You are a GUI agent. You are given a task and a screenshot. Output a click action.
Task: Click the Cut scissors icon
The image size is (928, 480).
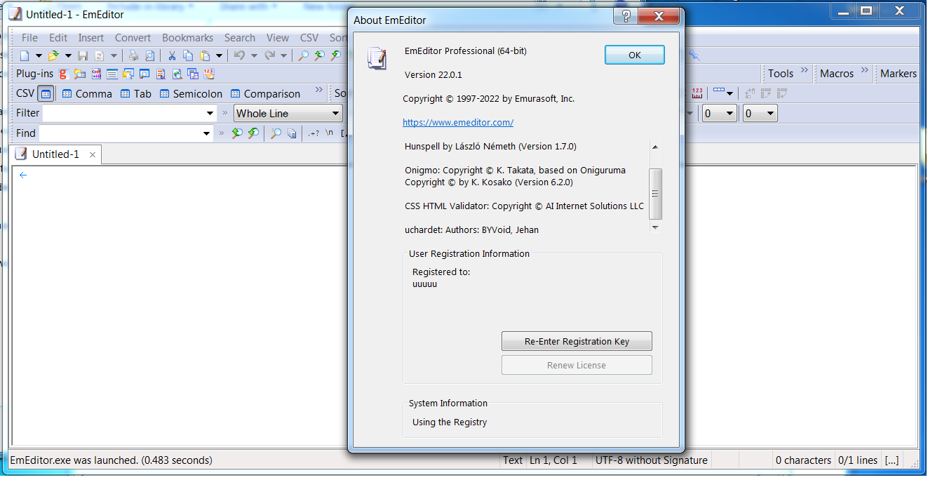172,55
